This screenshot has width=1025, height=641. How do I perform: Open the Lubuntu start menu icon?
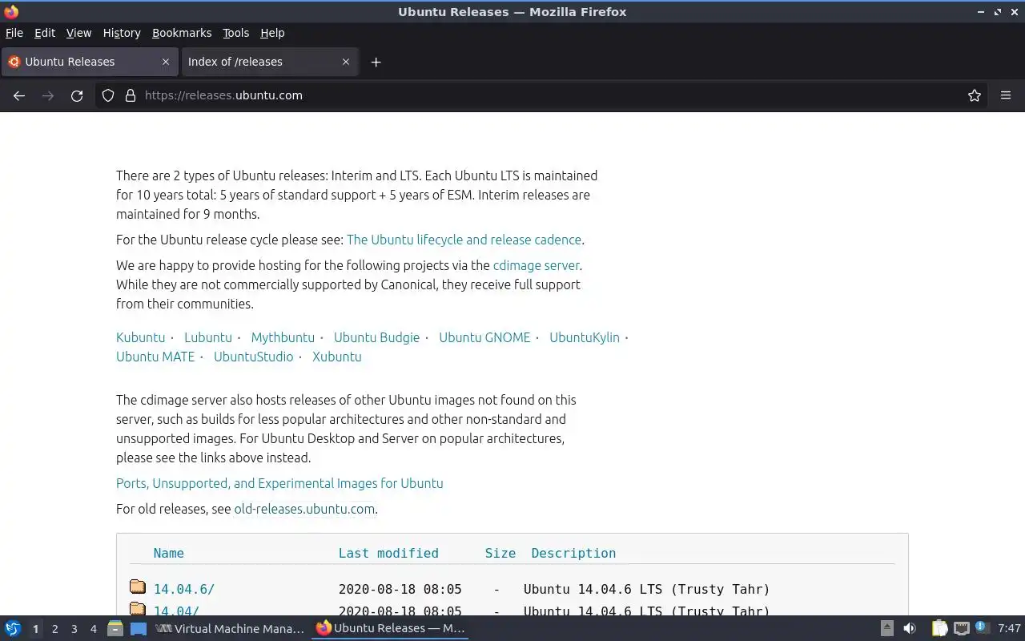[x=12, y=628]
